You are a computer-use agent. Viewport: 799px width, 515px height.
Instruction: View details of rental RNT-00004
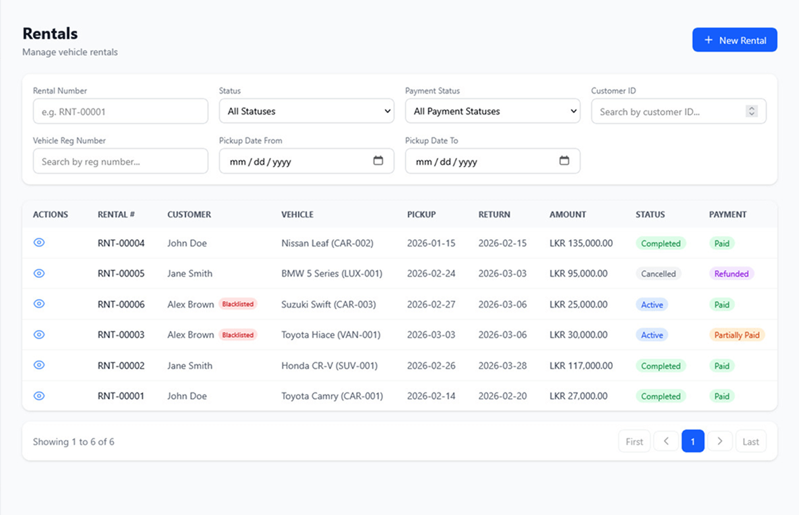click(39, 242)
